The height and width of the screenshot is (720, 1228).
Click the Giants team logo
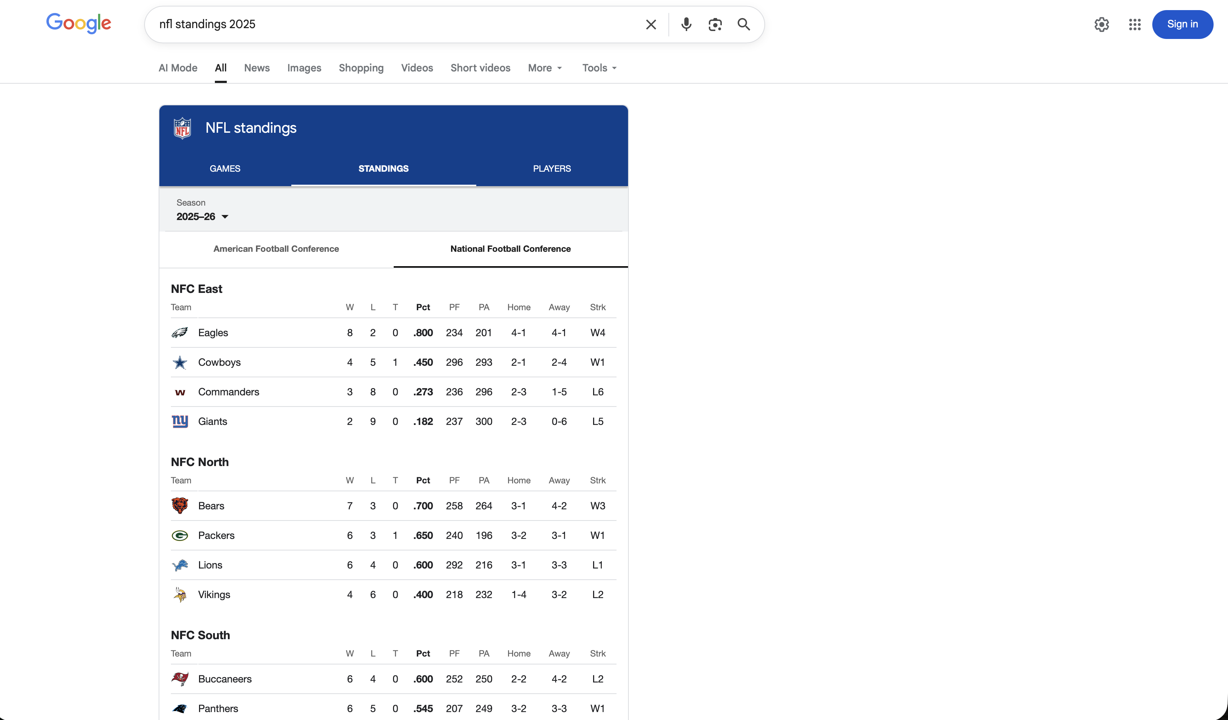pos(180,421)
